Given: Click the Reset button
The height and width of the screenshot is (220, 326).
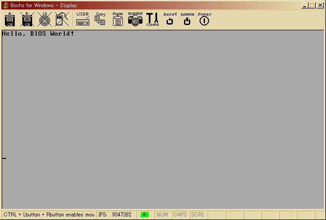Looking at the screenshot, I should tap(170, 19).
